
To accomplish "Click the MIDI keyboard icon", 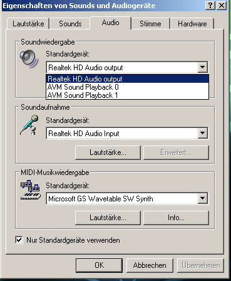I will tap(31, 190).
